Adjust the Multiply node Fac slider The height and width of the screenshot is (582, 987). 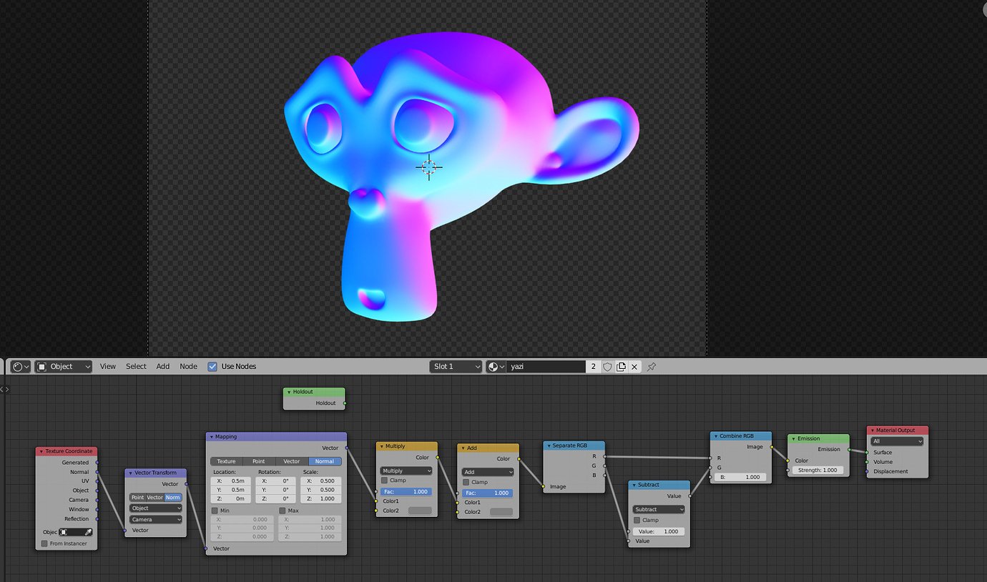pos(406,492)
